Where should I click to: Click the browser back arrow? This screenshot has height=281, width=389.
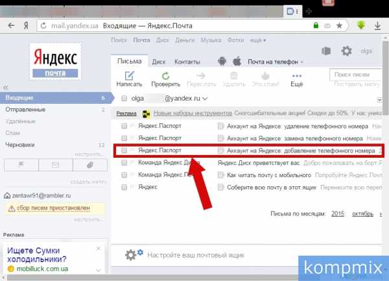click(11, 25)
